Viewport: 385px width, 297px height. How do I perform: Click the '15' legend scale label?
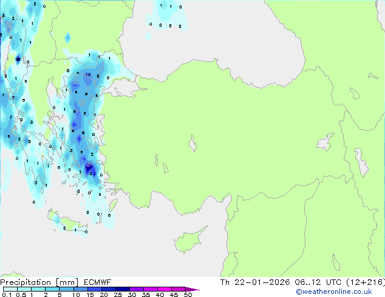pyautogui.click(x=90, y=295)
